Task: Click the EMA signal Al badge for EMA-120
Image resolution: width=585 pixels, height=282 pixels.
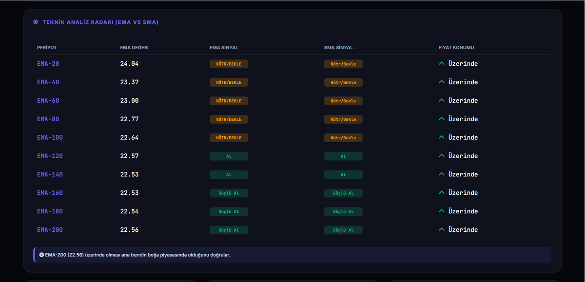Action: click(229, 156)
